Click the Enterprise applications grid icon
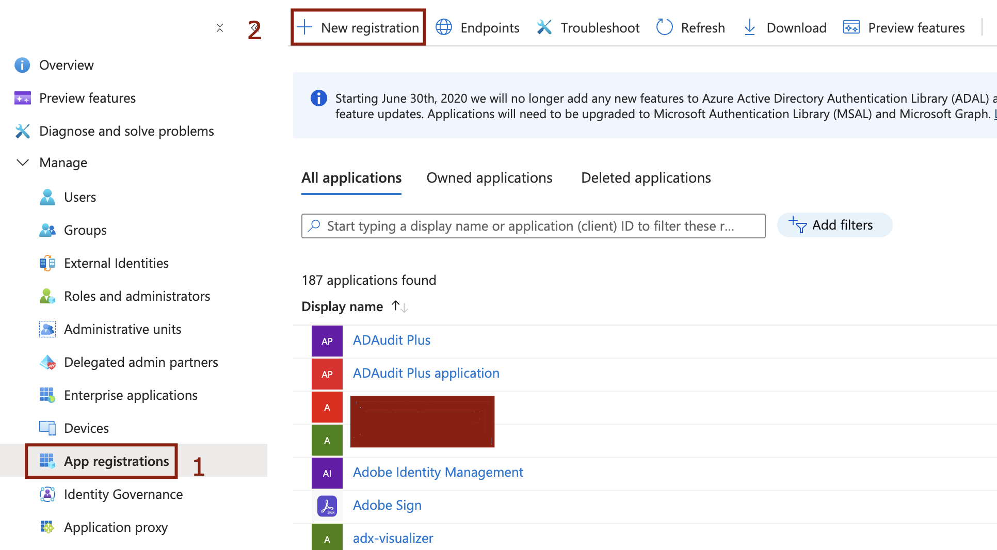Viewport: 997px width, 550px height. pos(47,395)
